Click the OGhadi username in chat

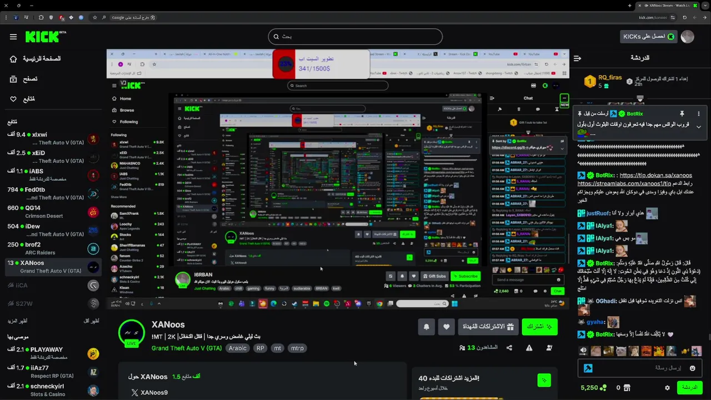(605, 301)
